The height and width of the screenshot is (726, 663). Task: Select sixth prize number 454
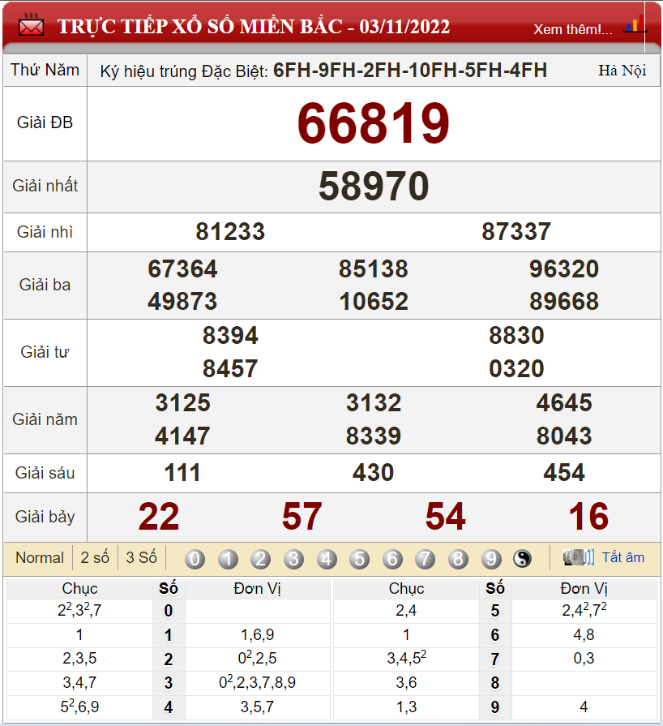pyautogui.click(x=564, y=473)
